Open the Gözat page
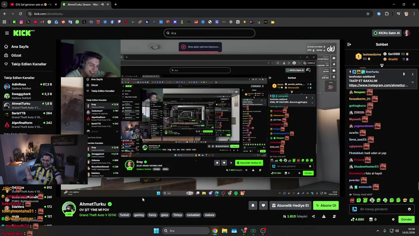419x236 pixels. coord(16,55)
